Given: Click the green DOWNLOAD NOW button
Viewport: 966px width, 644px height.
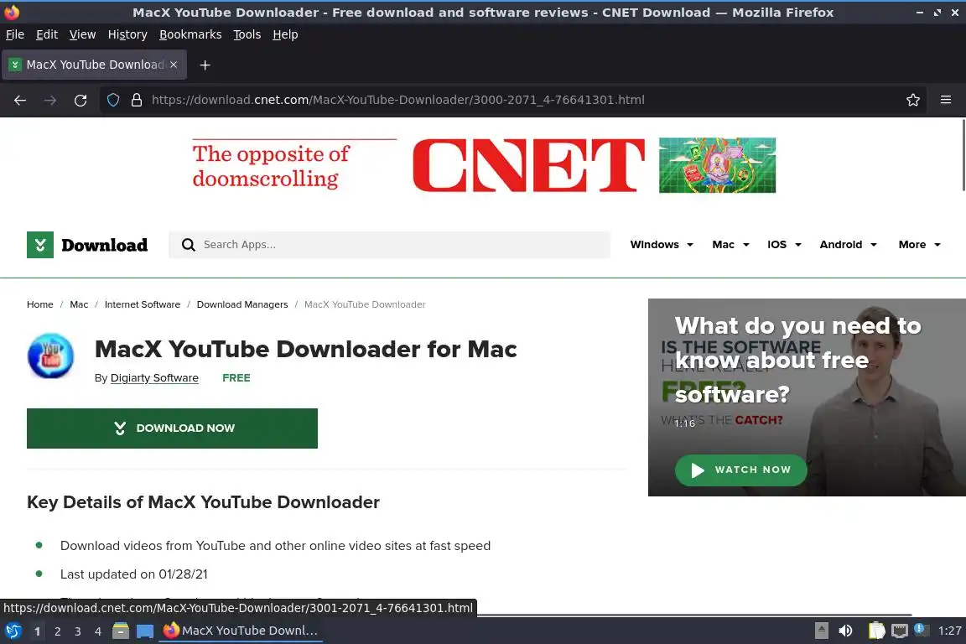Looking at the screenshot, I should pos(172,428).
